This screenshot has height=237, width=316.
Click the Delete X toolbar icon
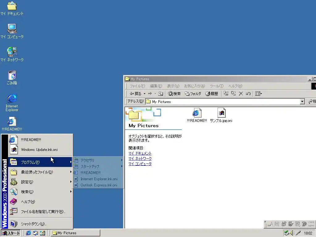[241, 94]
